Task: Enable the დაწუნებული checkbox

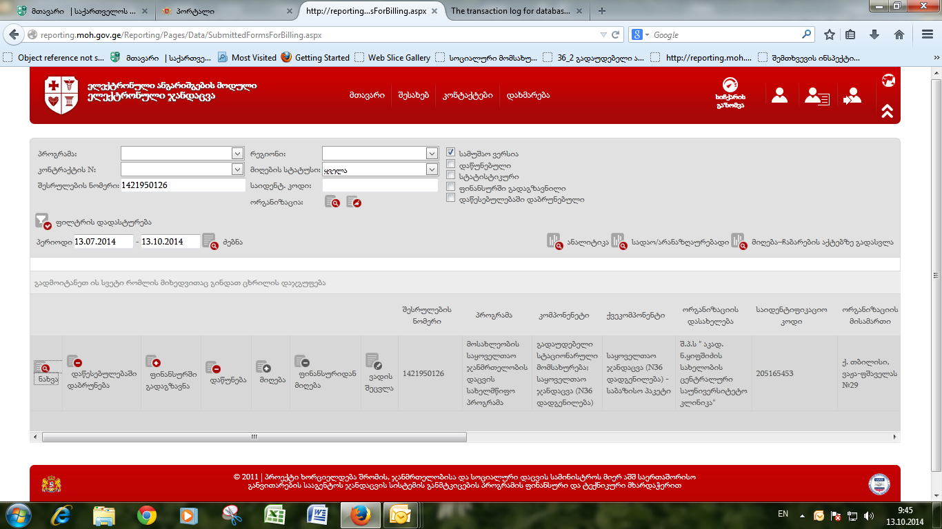Action: pyautogui.click(x=450, y=165)
